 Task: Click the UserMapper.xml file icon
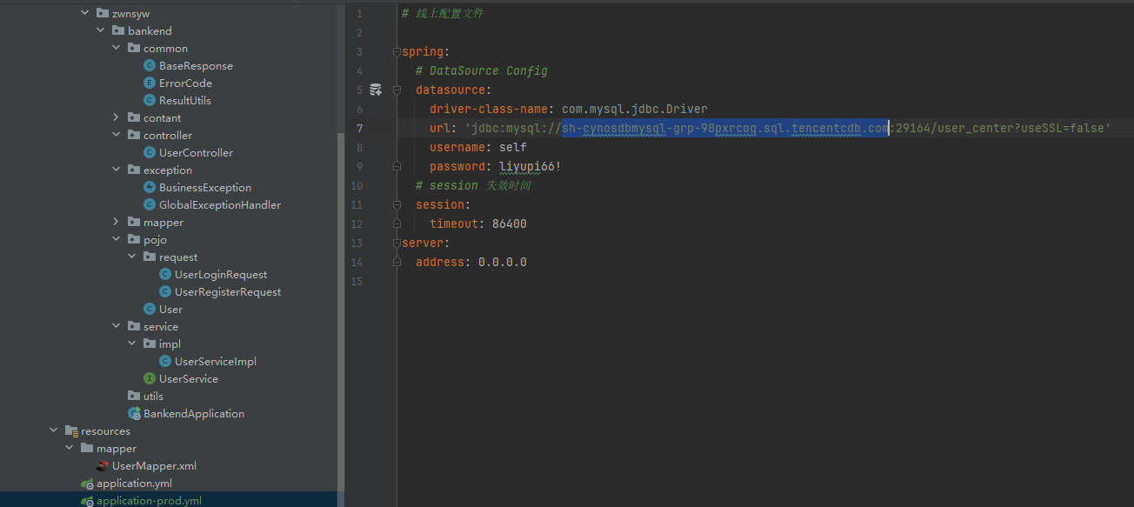click(103, 465)
